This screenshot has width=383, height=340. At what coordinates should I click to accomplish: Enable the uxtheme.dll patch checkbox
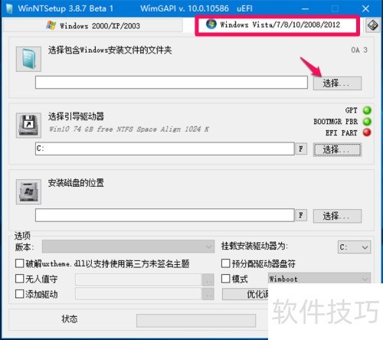tap(19, 263)
